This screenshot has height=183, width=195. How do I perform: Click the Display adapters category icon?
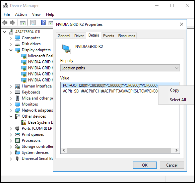tap(17, 50)
